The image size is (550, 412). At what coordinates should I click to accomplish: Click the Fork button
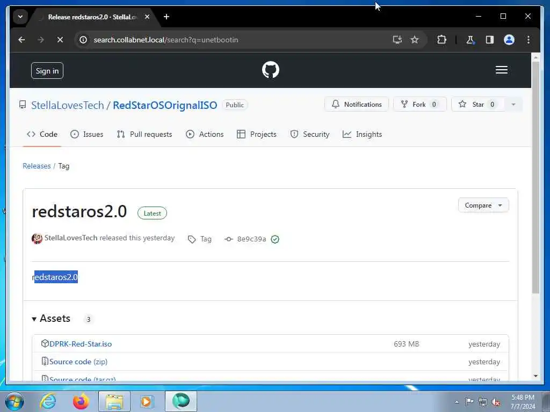(419, 105)
